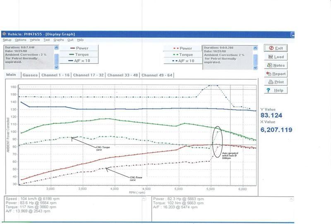Viewport: 331px width, 224px height.
Task: Generate a Report with the Report button
Action: [x=276, y=74]
